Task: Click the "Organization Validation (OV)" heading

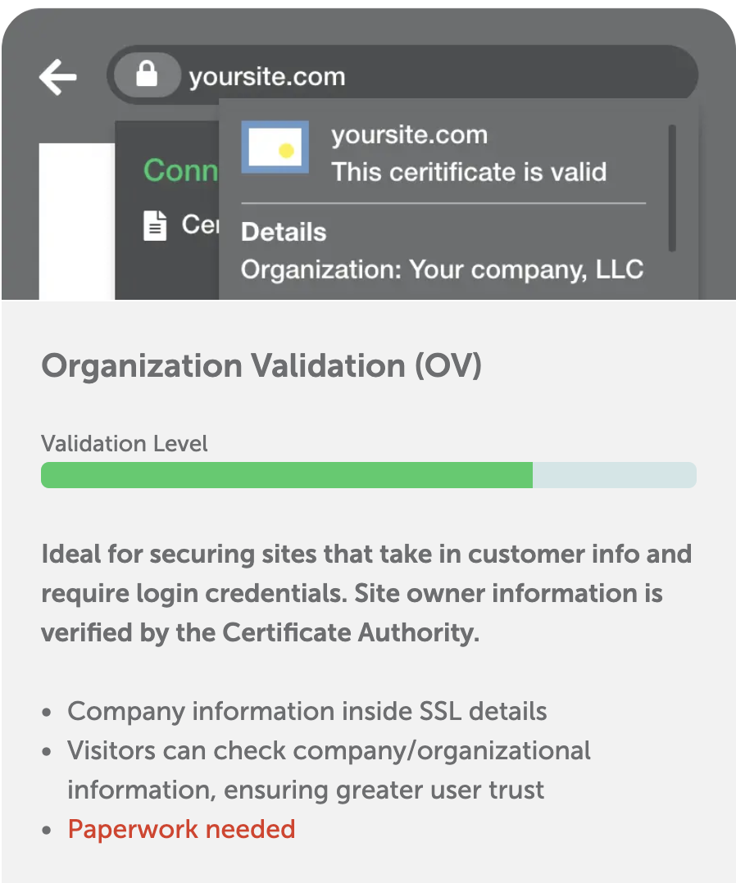Action: [261, 366]
